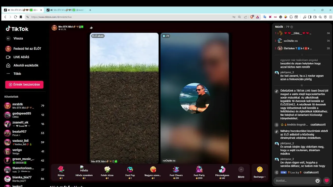
Task: Open the emoji picker in chat
Action: point(317,181)
